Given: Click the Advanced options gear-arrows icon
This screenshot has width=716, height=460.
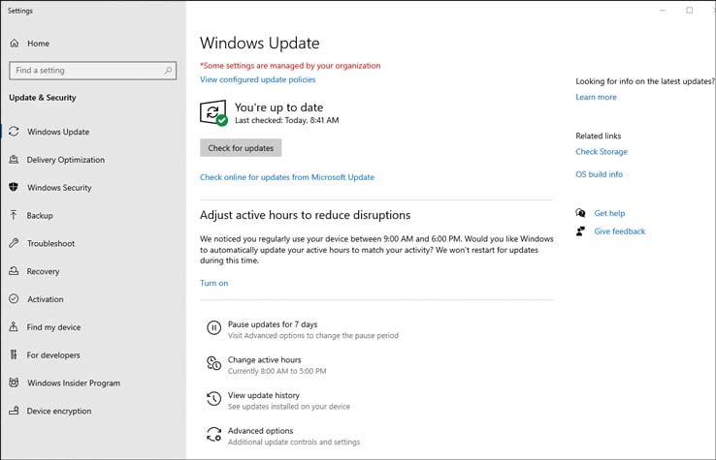Looking at the screenshot, I should (213, 435).
